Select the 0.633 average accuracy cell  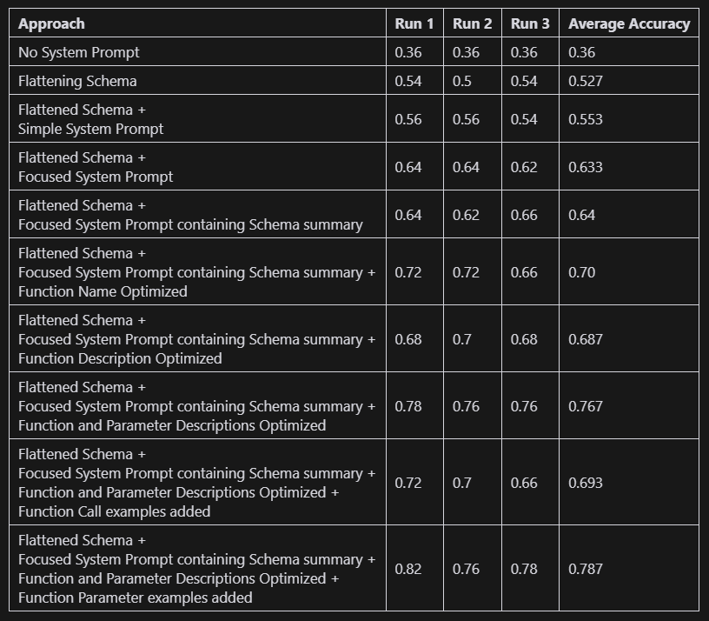point(586,168)
